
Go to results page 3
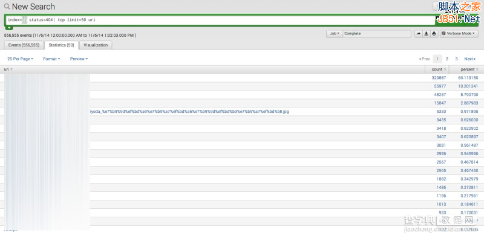click(x=456, y=59)
